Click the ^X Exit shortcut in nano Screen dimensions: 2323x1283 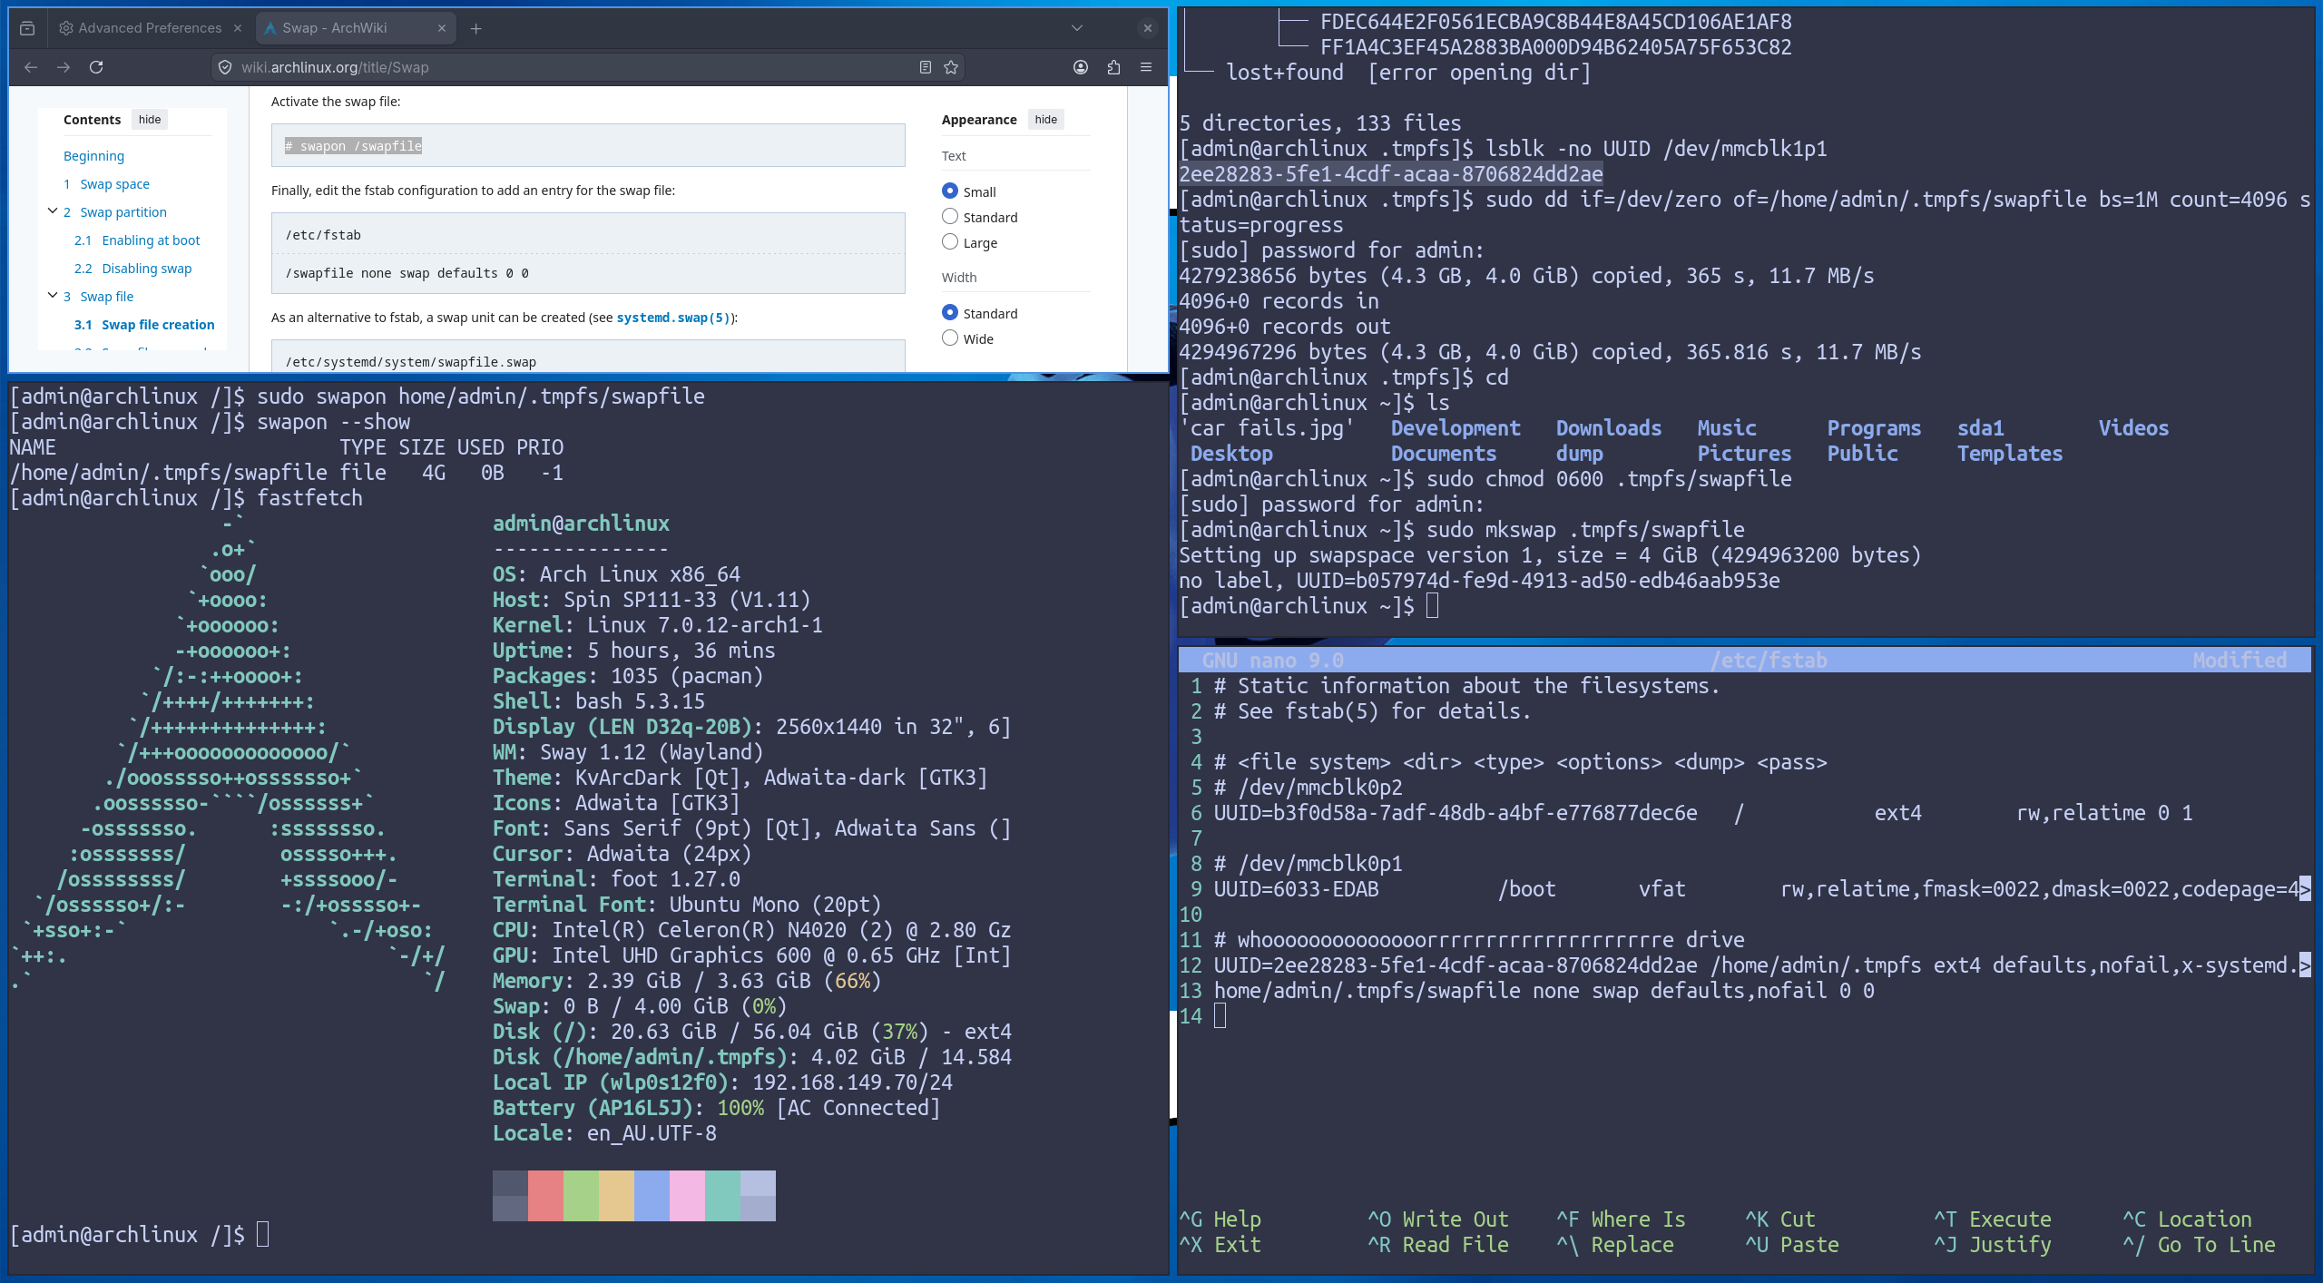[x=1220, y=1245]
